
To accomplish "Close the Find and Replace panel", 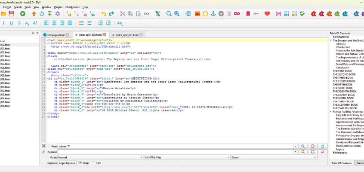I will point(43,146).
